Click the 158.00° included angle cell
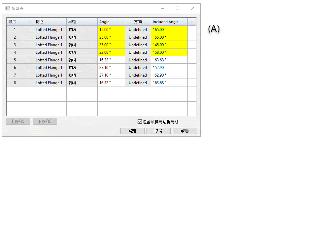 coord(169,52)
